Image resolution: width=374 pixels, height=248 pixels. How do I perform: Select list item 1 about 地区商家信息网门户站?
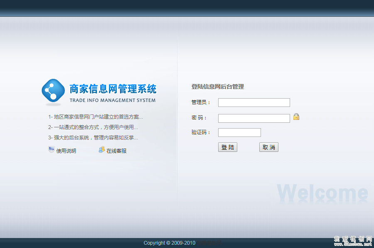click(x=96, y=117)
